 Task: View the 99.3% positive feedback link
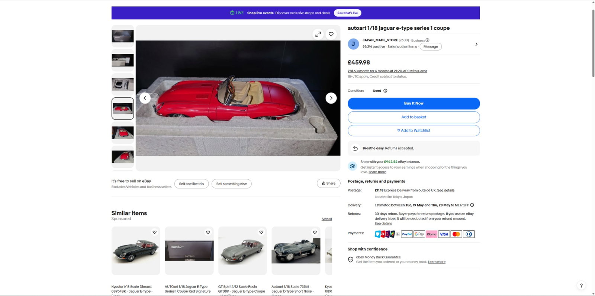374,46
